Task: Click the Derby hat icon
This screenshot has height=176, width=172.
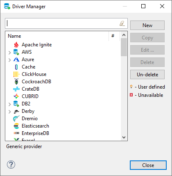Action: click(x=16, y=111)
